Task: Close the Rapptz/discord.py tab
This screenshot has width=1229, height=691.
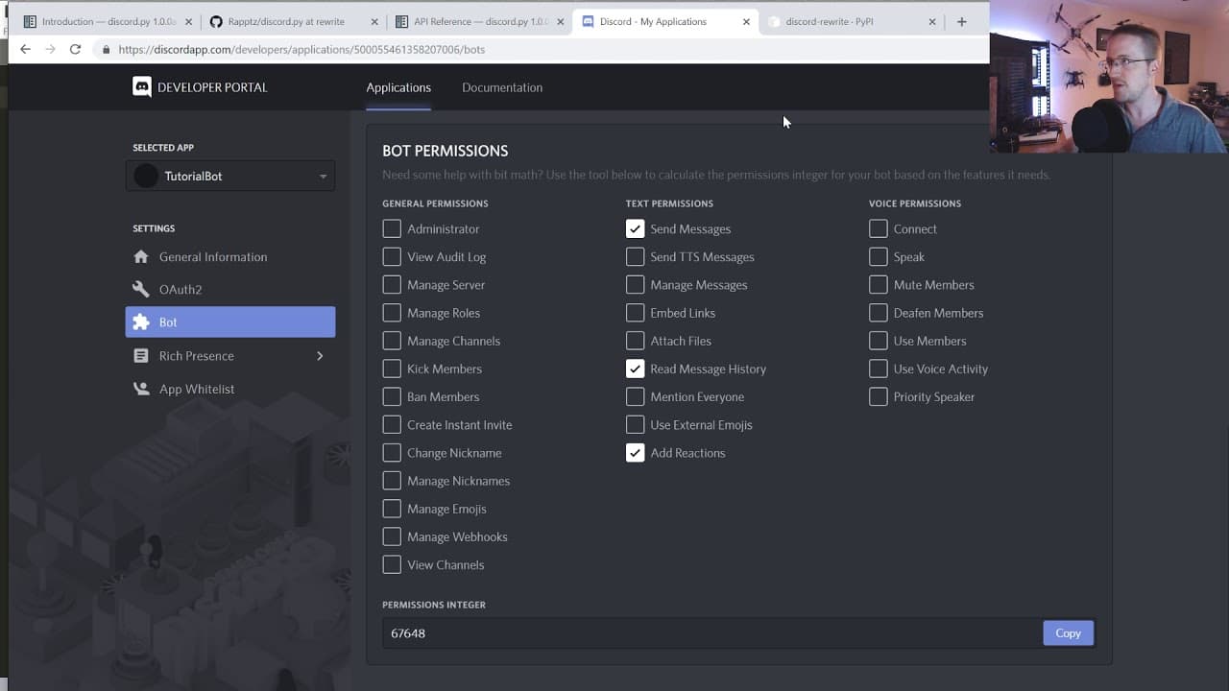Action: (374, 21)
